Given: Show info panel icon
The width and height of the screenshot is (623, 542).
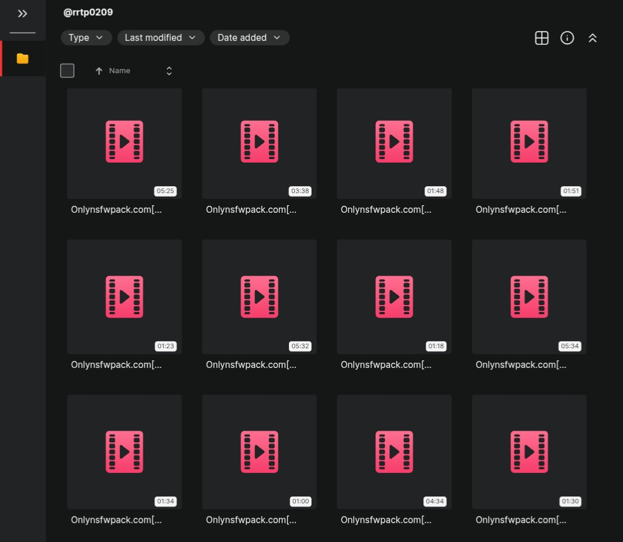Looking at the screenshot, I should [567, 38].
